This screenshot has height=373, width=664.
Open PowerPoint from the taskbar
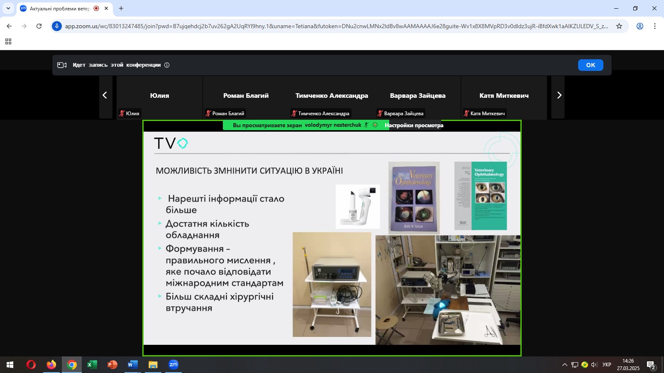[x=112, y=365]
